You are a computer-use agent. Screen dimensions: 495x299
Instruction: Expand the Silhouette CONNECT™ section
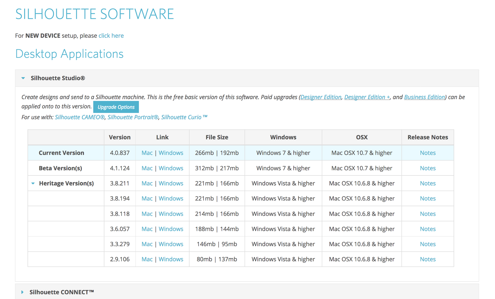22,292
